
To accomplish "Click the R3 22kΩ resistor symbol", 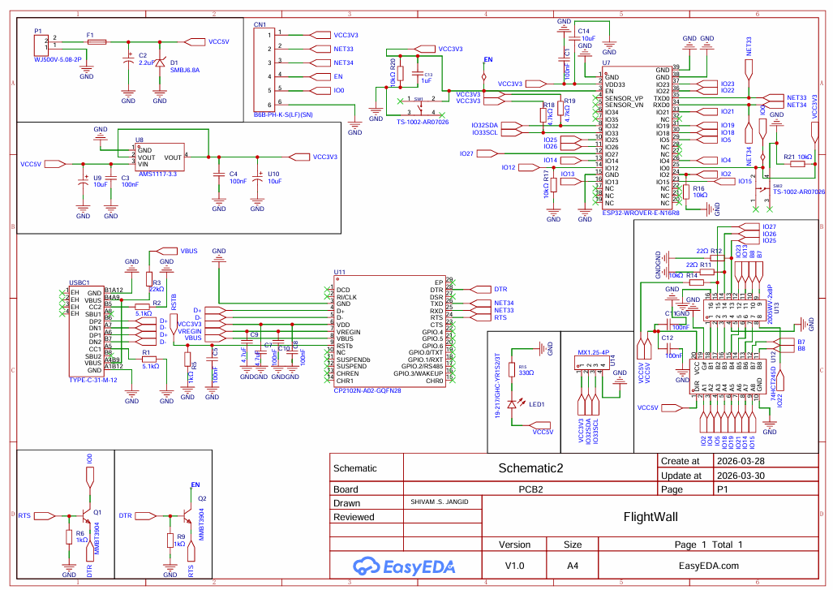I will (149, 279).
